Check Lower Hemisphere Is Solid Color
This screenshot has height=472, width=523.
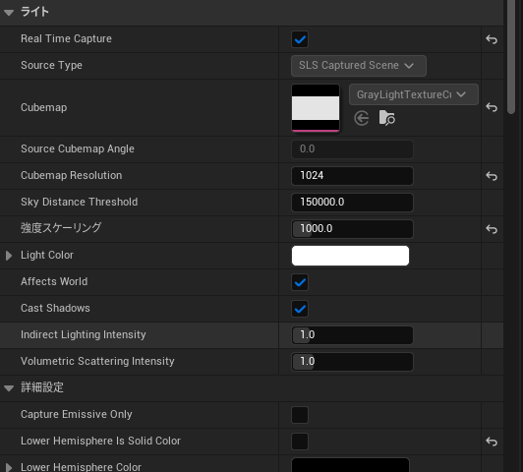click(x=300, y=442)
